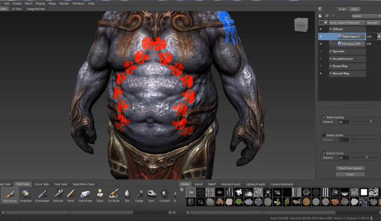Click the round arrow icon above layers panel
The height and width of the screenshot is (221, 381).
point(320,9)
